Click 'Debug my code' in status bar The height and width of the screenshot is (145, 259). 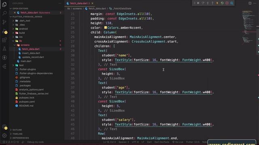coord(35,142)
